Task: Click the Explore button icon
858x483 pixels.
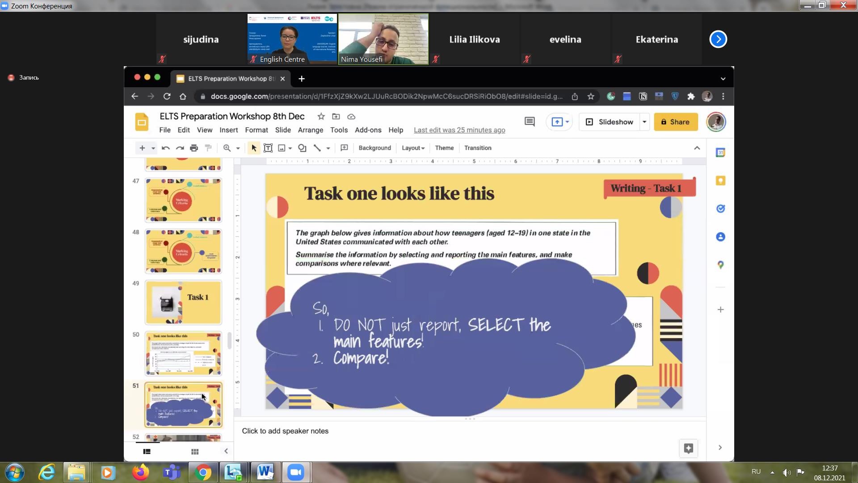Action: (x=688, y=448)
